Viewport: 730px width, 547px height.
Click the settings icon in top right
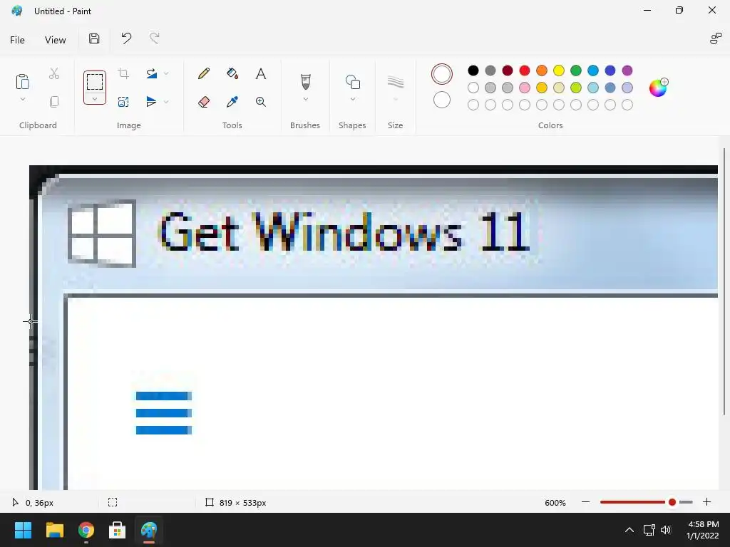pos(715,38)
